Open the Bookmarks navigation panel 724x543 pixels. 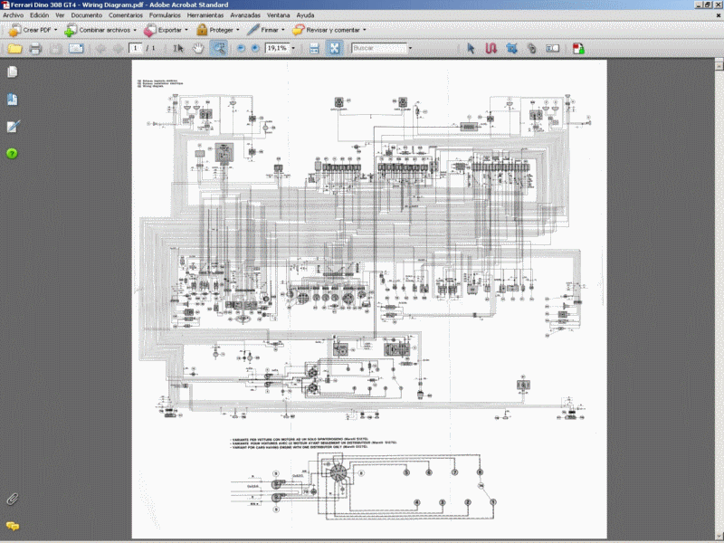coord(13,100)
